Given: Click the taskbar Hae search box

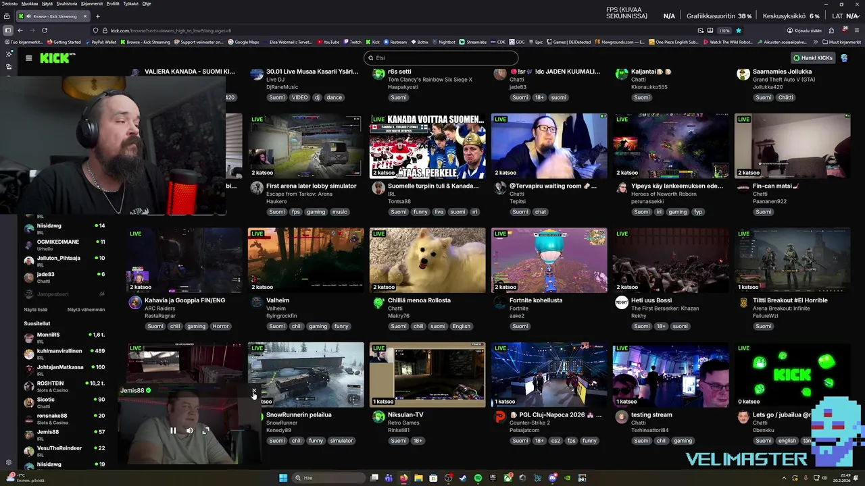Looking at the screenshot, I should pyautogui.click(x=328, y=478).
